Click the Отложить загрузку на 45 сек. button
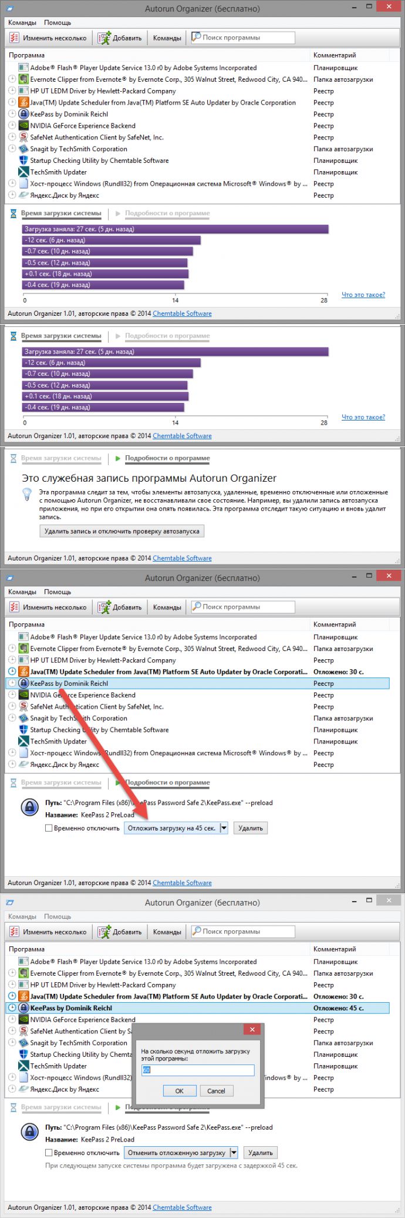Image resolution: width=405 pixels, height=1218 pixels. point(172,828)
